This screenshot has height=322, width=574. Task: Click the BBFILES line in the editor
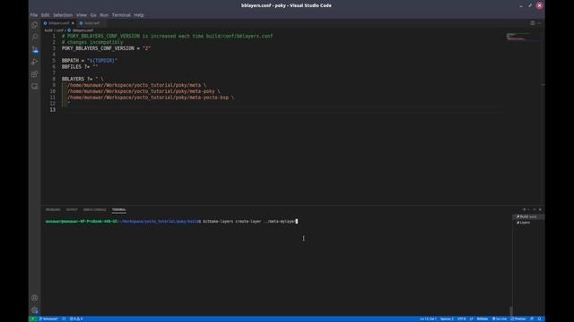pos(80,67)
